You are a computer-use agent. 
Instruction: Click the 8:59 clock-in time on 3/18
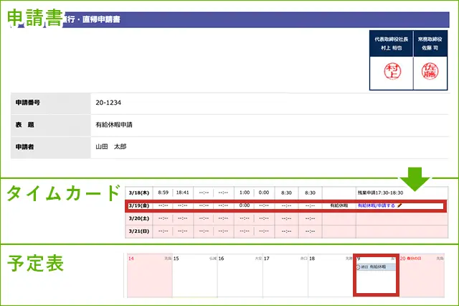(163, 193)
